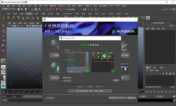Toggle Channel Box sidebar button
The height and width of the screenshot is (106, 176).
174,9
